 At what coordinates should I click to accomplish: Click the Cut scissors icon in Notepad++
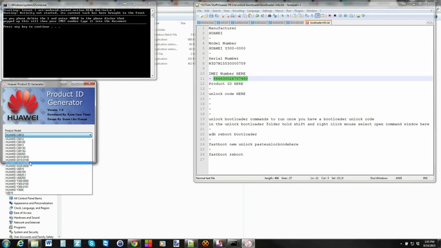click(239, 16)
